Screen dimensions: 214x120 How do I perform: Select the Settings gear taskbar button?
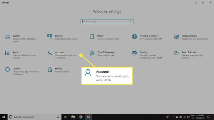[x=89, y=117]
